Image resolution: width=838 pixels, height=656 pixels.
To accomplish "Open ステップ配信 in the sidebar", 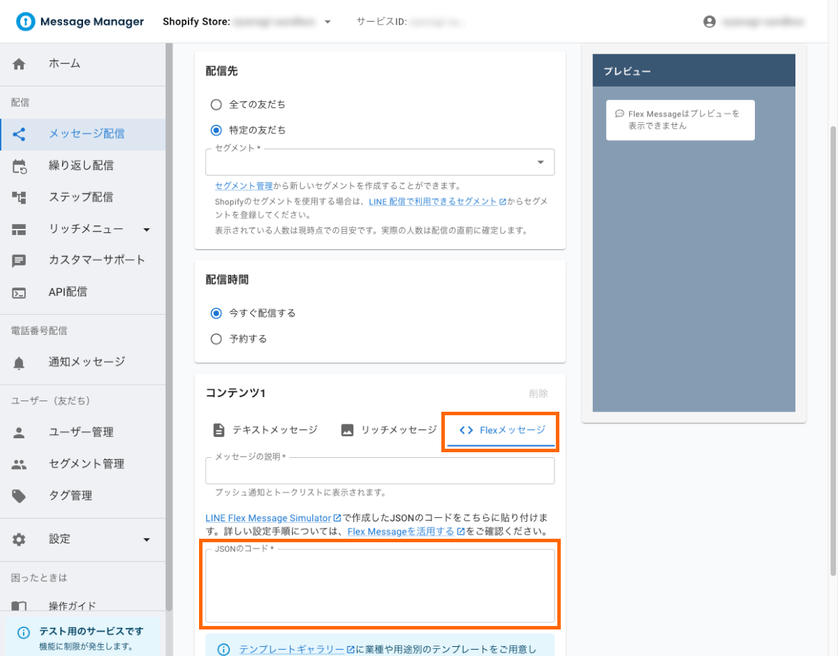I will coord(82,197).
